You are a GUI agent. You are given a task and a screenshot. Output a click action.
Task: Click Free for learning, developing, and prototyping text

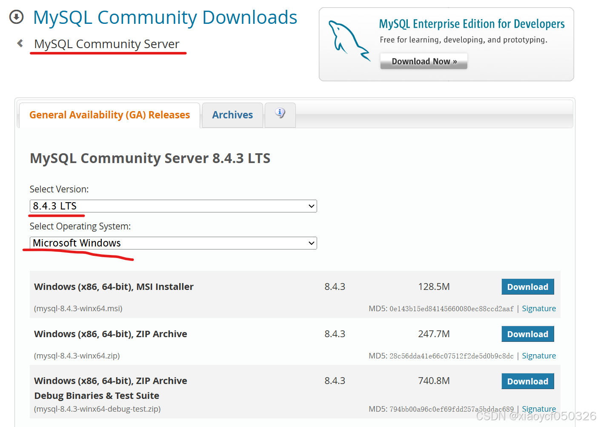click(464, 40)
